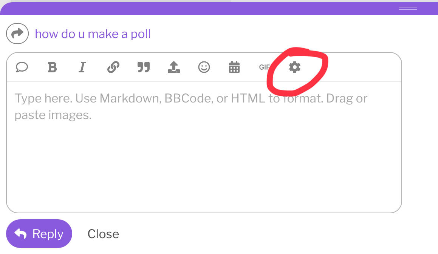Click the purple Reply button
Screen dimensions: 438x254
click(x=39, y=234)
